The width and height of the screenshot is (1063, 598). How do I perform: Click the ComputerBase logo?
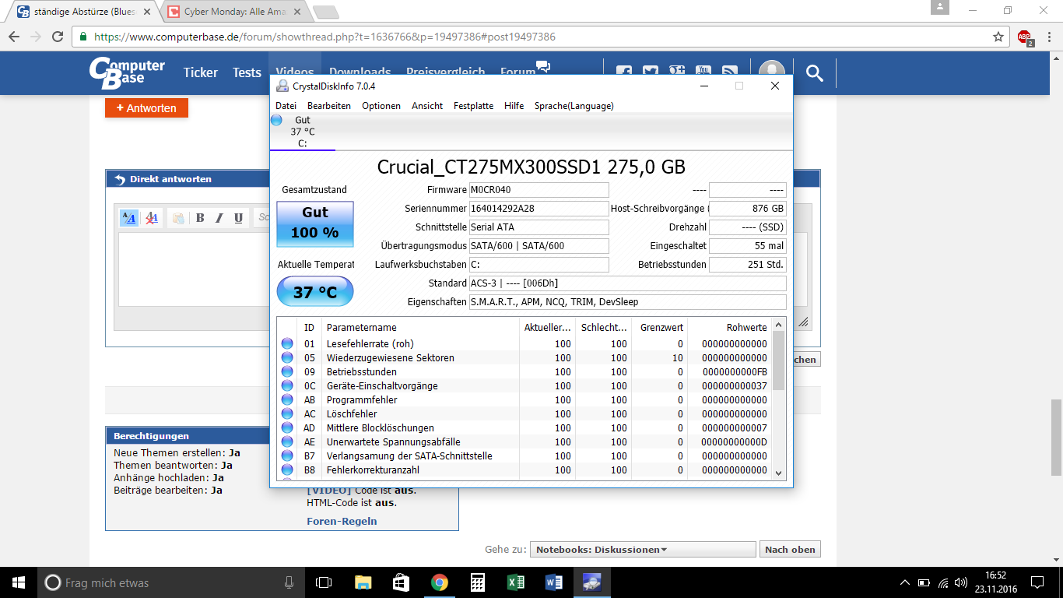coord(127,72)
